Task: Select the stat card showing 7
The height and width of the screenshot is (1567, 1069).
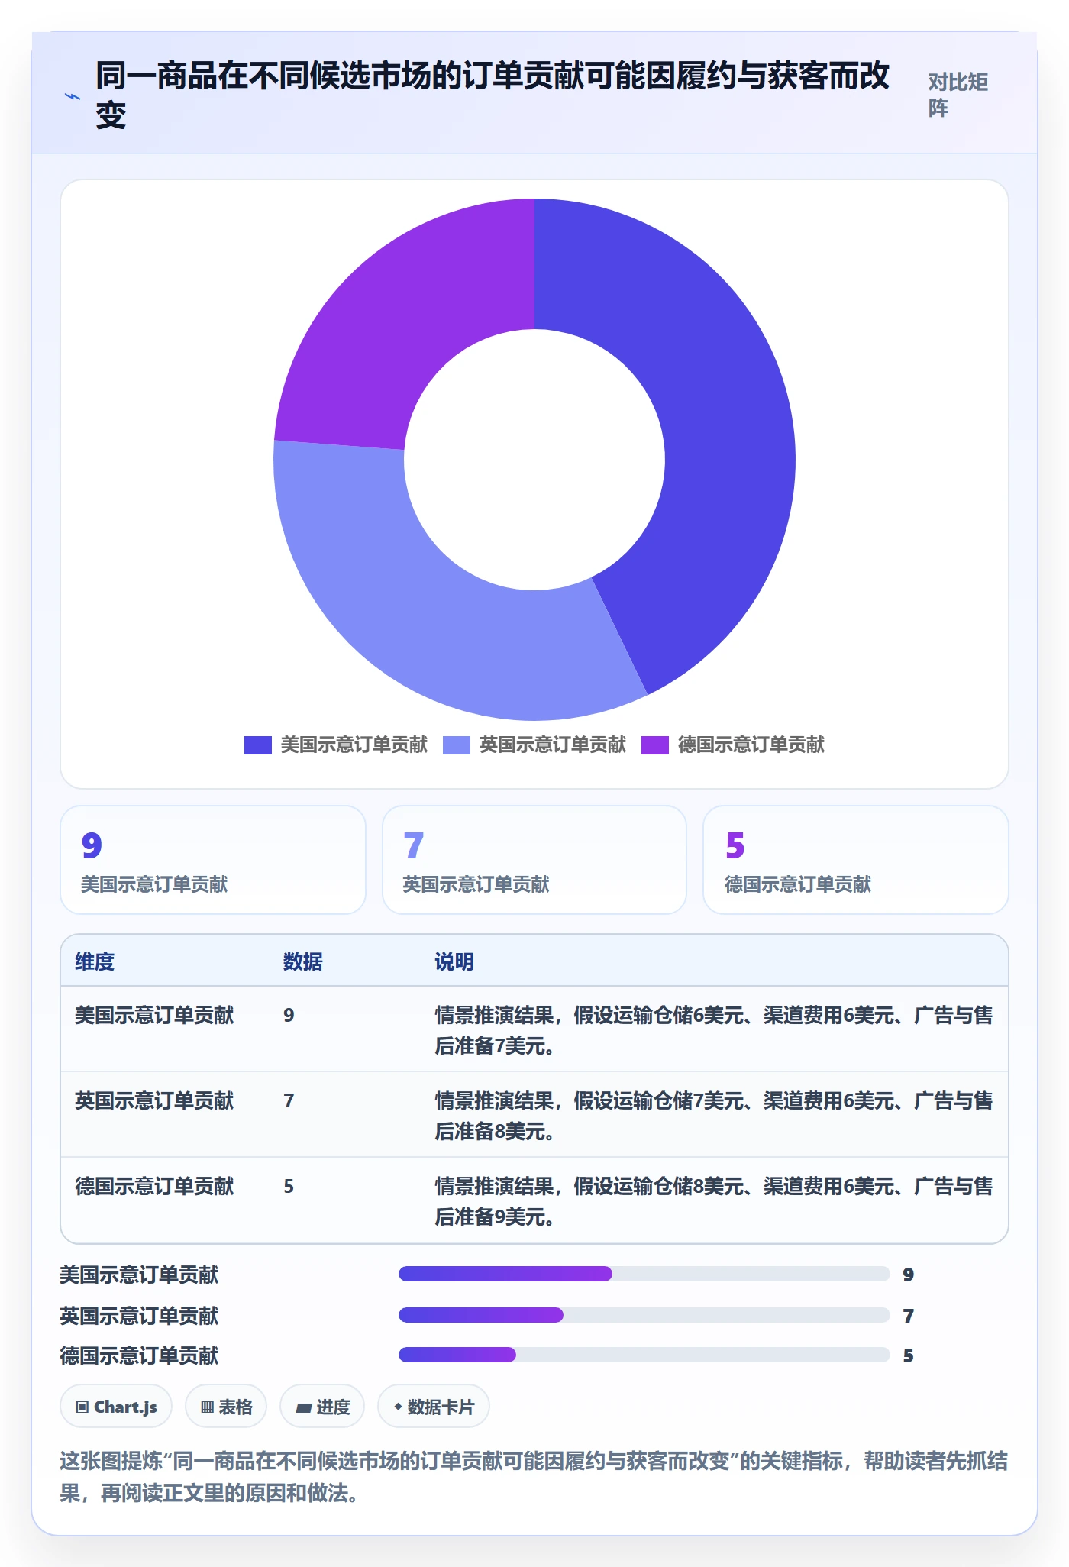Action: [x=534, y=860]
